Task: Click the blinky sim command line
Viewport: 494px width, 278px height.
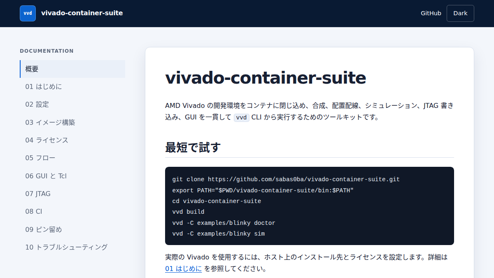Action: click(219, 234)
